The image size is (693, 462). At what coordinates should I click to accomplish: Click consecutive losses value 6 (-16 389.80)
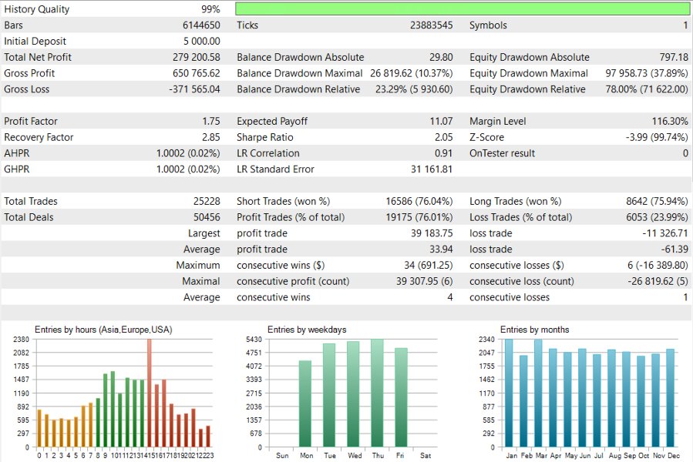pyautogui.click(x=658, y=265)
